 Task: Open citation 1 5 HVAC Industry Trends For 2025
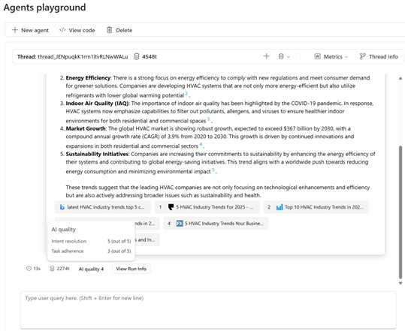(207, 207)
